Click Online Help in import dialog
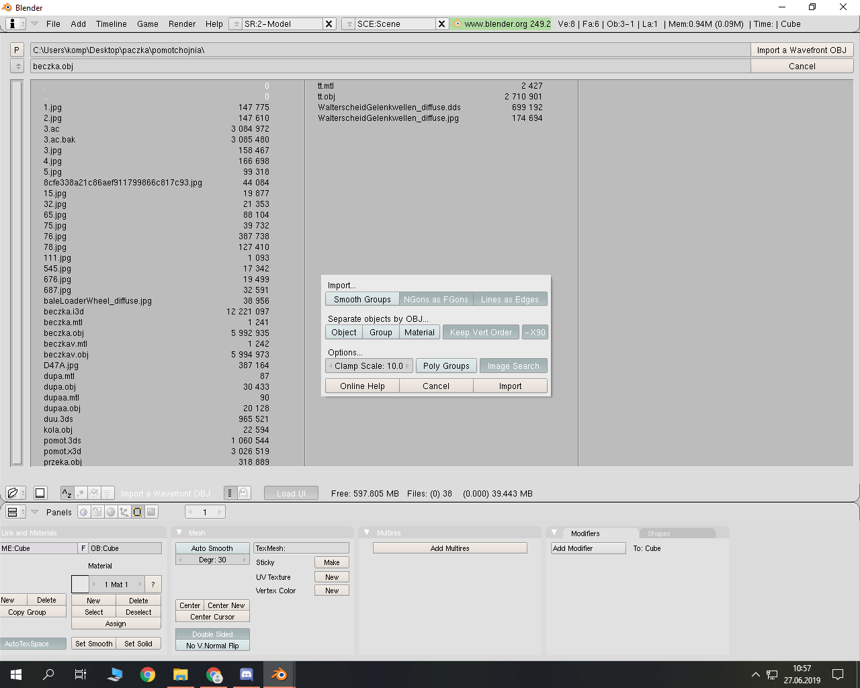 click(x=362, y=386)
